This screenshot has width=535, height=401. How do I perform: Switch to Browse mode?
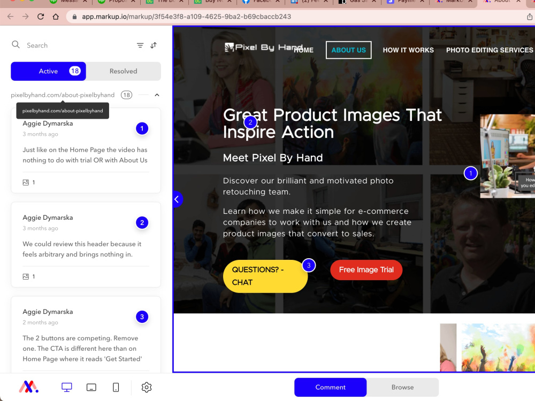pos(403,387)
